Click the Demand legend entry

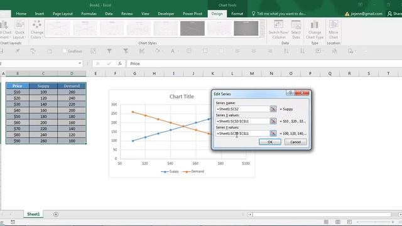193,171
